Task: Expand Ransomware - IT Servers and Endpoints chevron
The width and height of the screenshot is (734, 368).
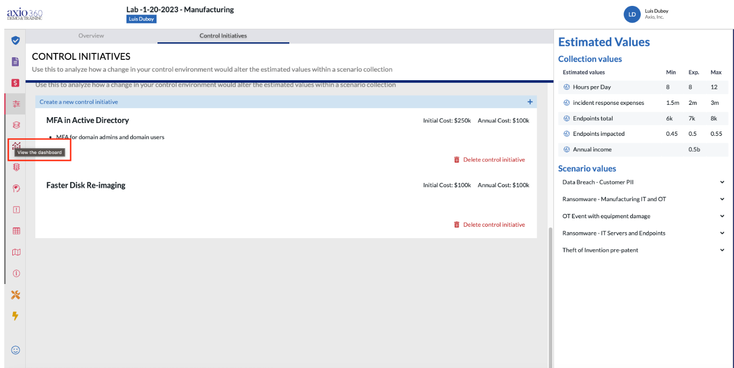Action: (x=722, y=233)
